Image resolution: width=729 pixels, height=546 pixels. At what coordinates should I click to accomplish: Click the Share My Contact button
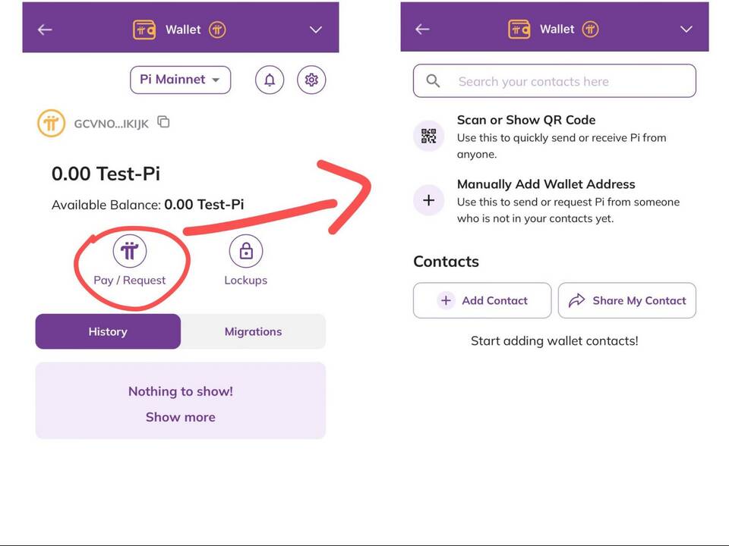(626, 300)
